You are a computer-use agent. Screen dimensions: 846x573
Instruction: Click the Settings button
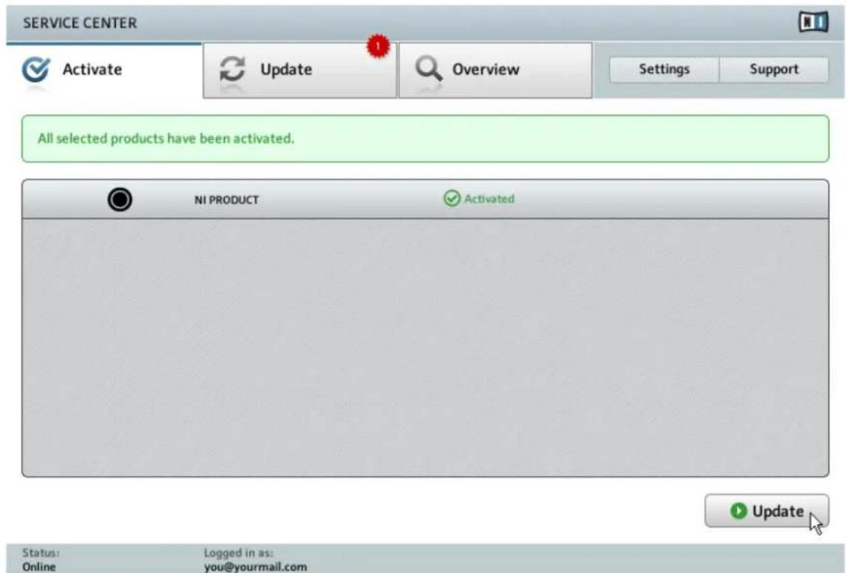pyautogui.click(x=664, y=69)
